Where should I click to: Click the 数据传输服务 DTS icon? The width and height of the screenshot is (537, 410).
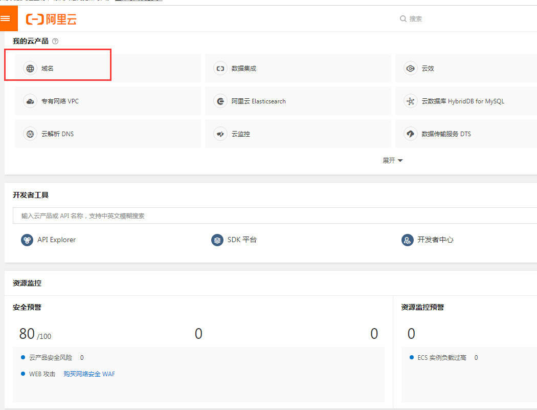410,134
